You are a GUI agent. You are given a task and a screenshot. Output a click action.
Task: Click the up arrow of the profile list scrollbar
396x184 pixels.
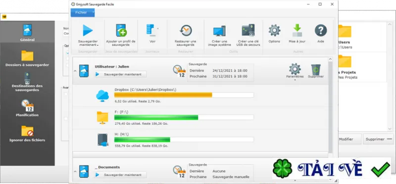pyautogui.click(x=330, y=59)
